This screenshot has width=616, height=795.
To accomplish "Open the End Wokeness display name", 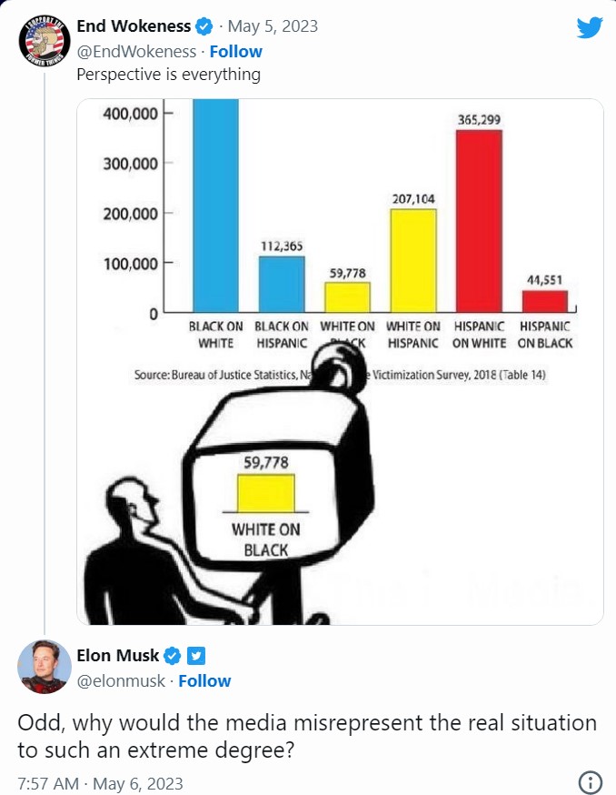I will [x=134, y=26].
